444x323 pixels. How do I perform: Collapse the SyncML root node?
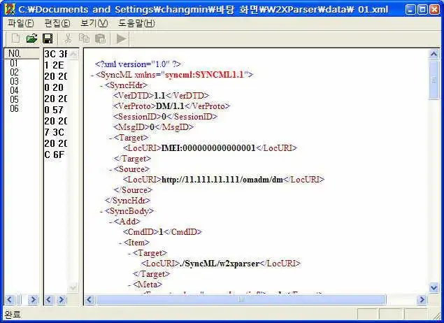92,75
